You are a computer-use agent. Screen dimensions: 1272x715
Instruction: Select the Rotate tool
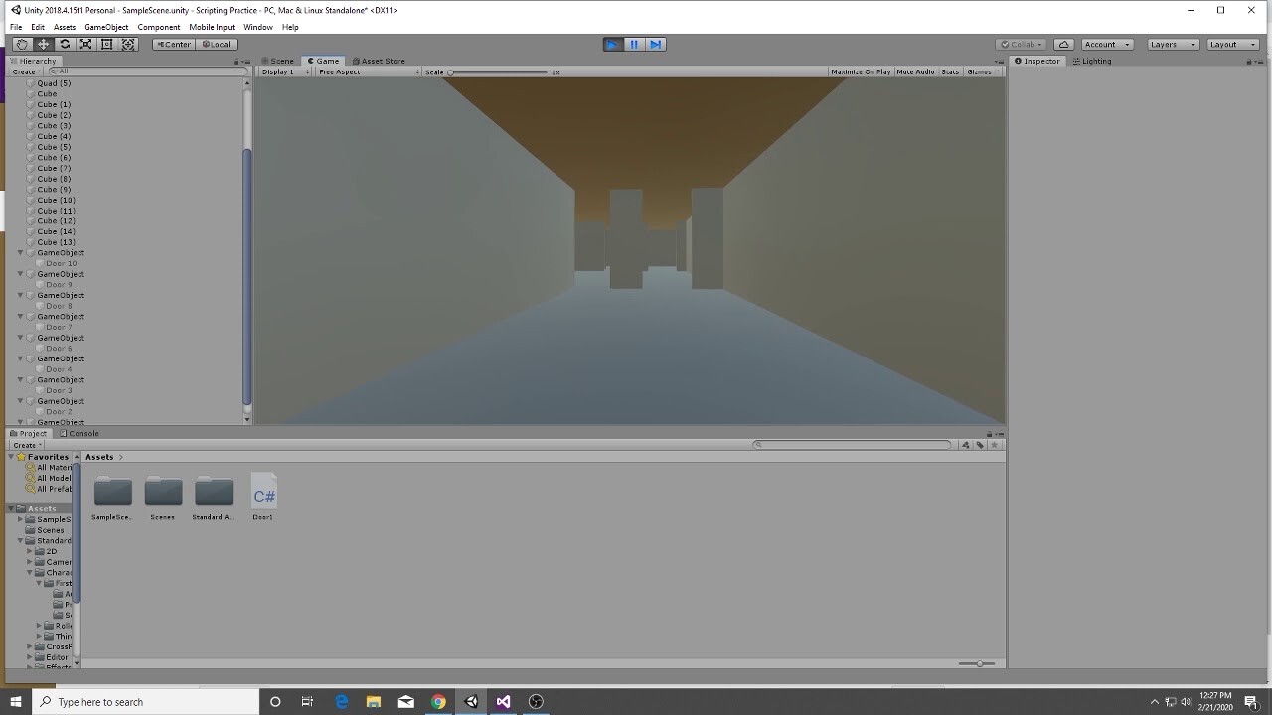tap(64, 44)
